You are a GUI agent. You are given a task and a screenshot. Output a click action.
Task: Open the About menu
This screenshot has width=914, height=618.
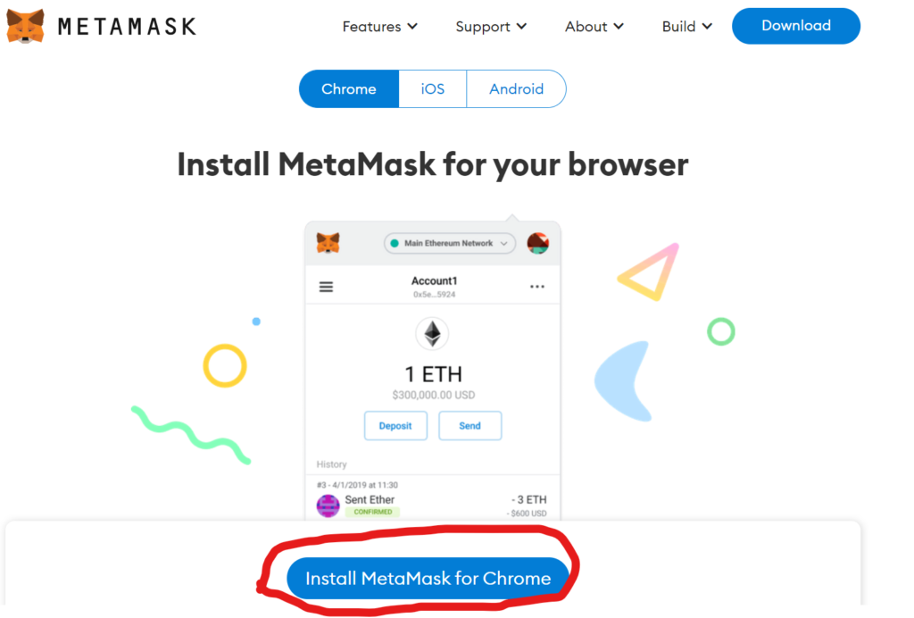(x=594, y=27)
